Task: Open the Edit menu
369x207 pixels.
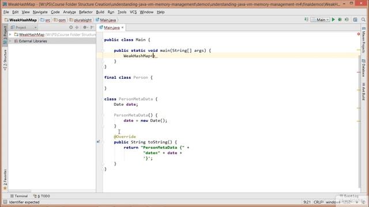Action: (16, 12)
